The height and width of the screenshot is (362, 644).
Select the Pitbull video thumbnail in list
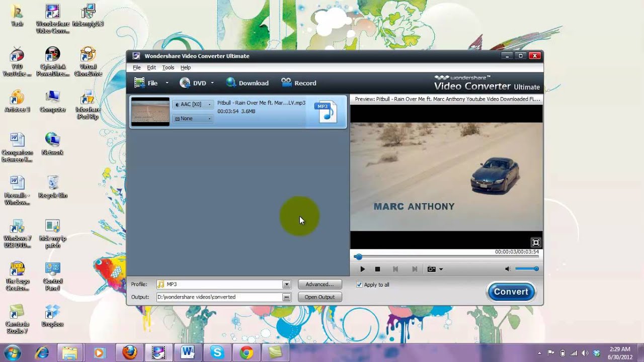coord(150,111)
